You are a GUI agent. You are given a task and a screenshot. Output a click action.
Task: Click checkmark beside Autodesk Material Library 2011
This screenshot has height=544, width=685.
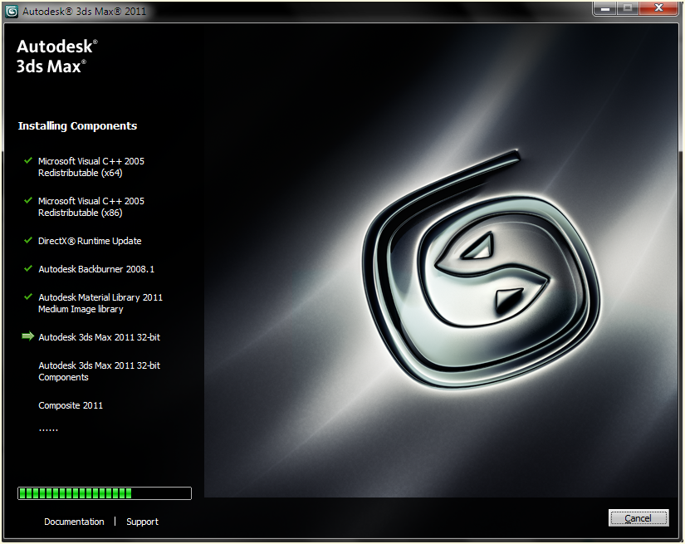pyautogui.click(x=28, y=297)
